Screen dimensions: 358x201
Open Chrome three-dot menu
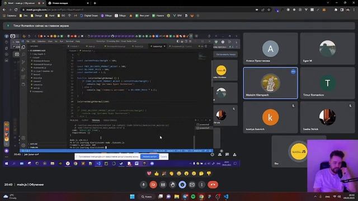354,10
